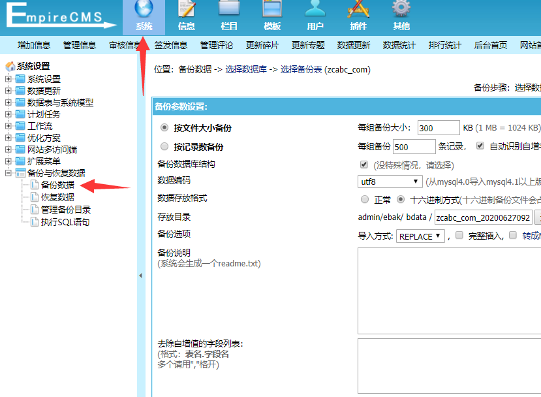Expand the 数据更新 tree node

tap(8, 91)
